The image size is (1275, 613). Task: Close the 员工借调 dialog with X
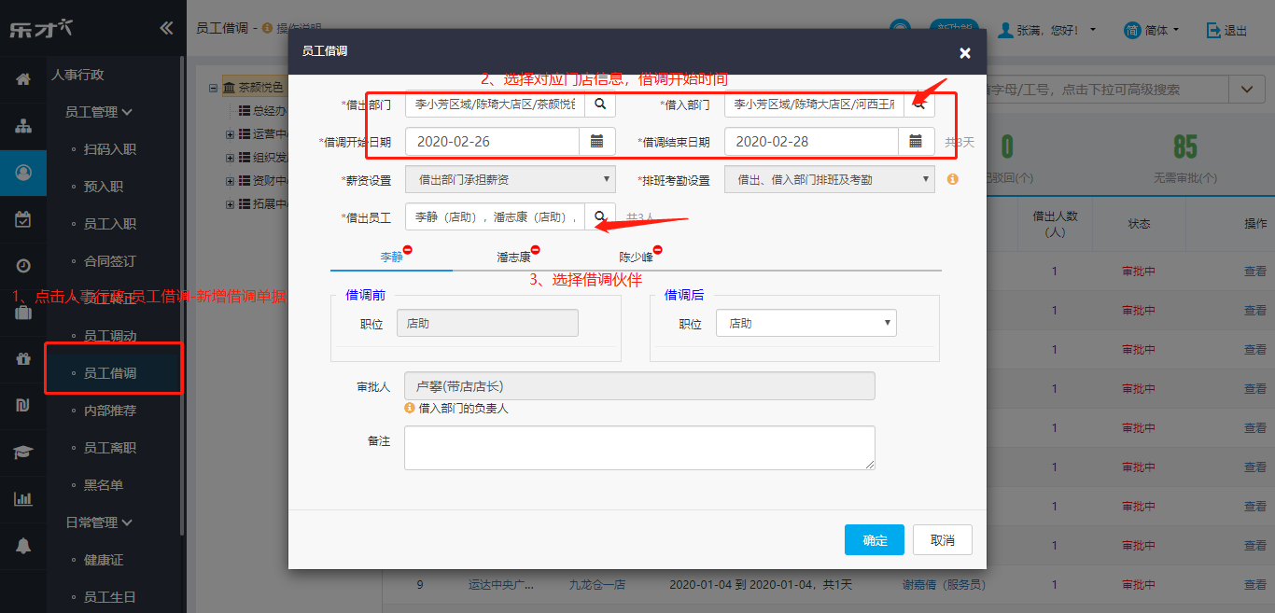(965, 53)
